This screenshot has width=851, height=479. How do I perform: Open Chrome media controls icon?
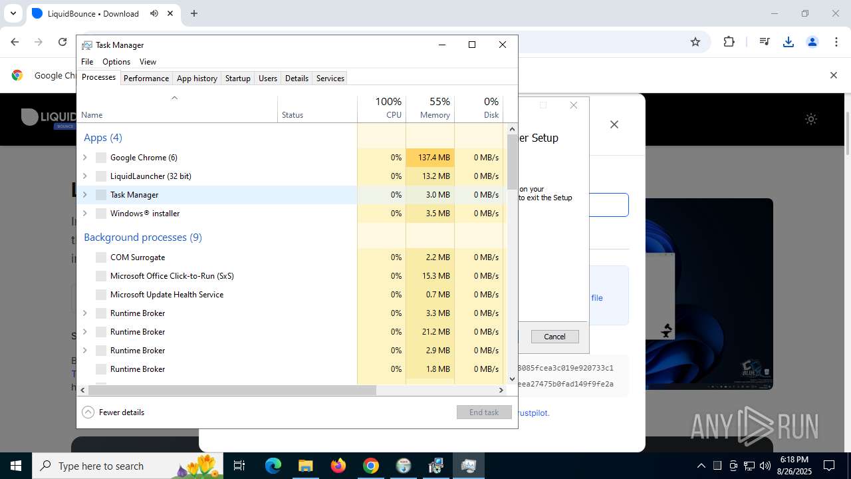pos(765,42)
